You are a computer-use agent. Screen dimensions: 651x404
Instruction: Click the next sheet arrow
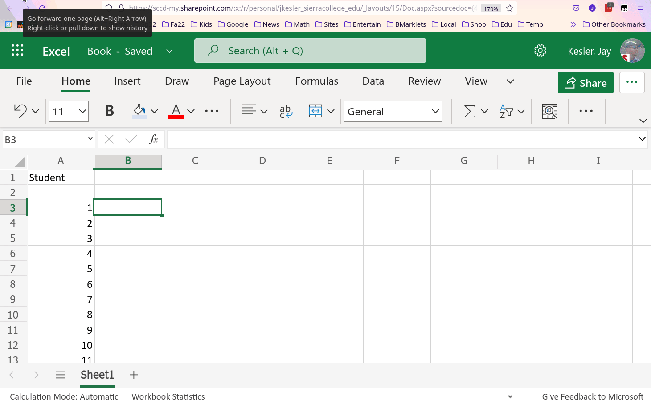37,375
